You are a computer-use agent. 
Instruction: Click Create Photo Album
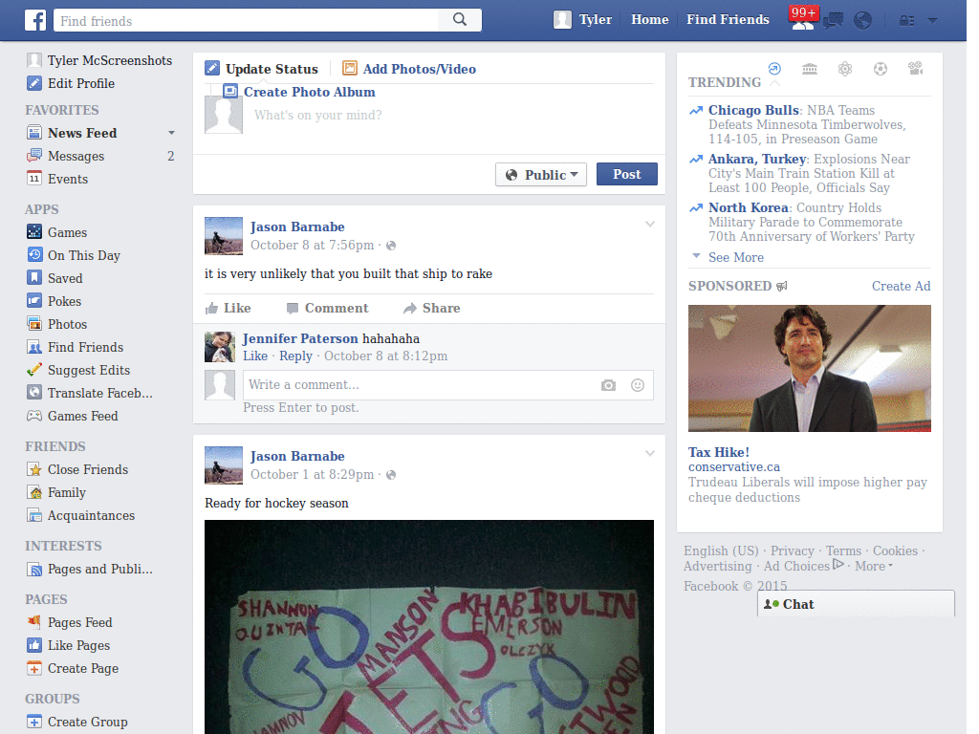point(299,92)
